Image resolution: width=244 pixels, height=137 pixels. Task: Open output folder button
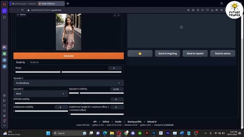tap(140, 53)
